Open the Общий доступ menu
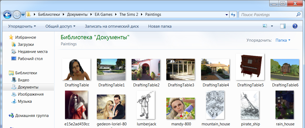Screen dimensions: 305x128 click(60, 26)
